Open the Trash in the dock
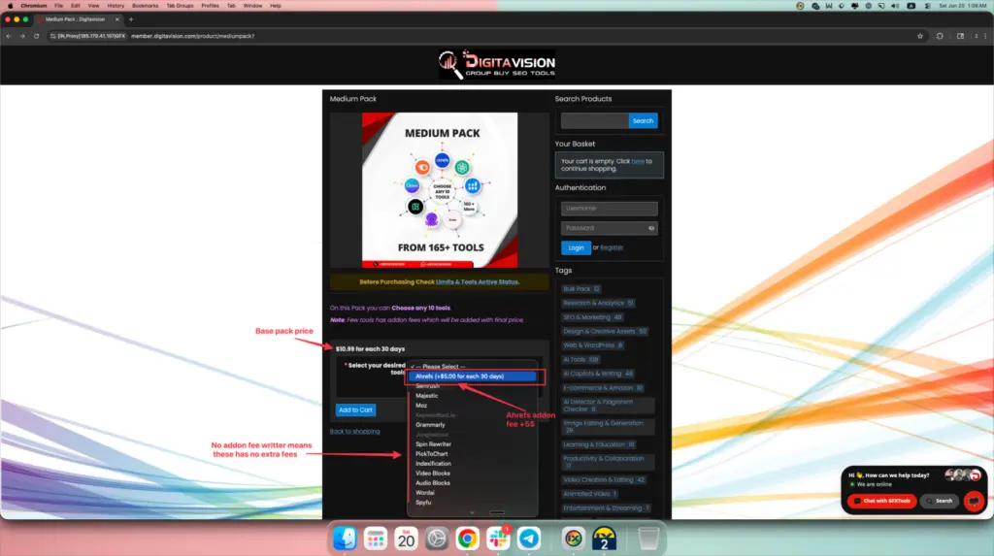Screen dimensions: 994x556 647,539
